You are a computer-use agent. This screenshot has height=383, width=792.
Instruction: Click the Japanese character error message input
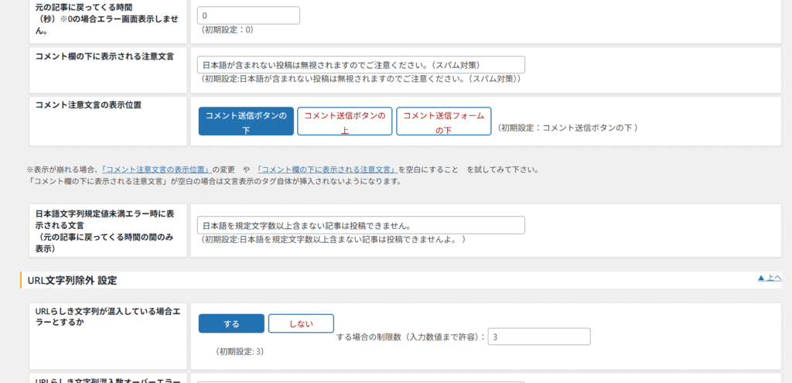point(360,225)
